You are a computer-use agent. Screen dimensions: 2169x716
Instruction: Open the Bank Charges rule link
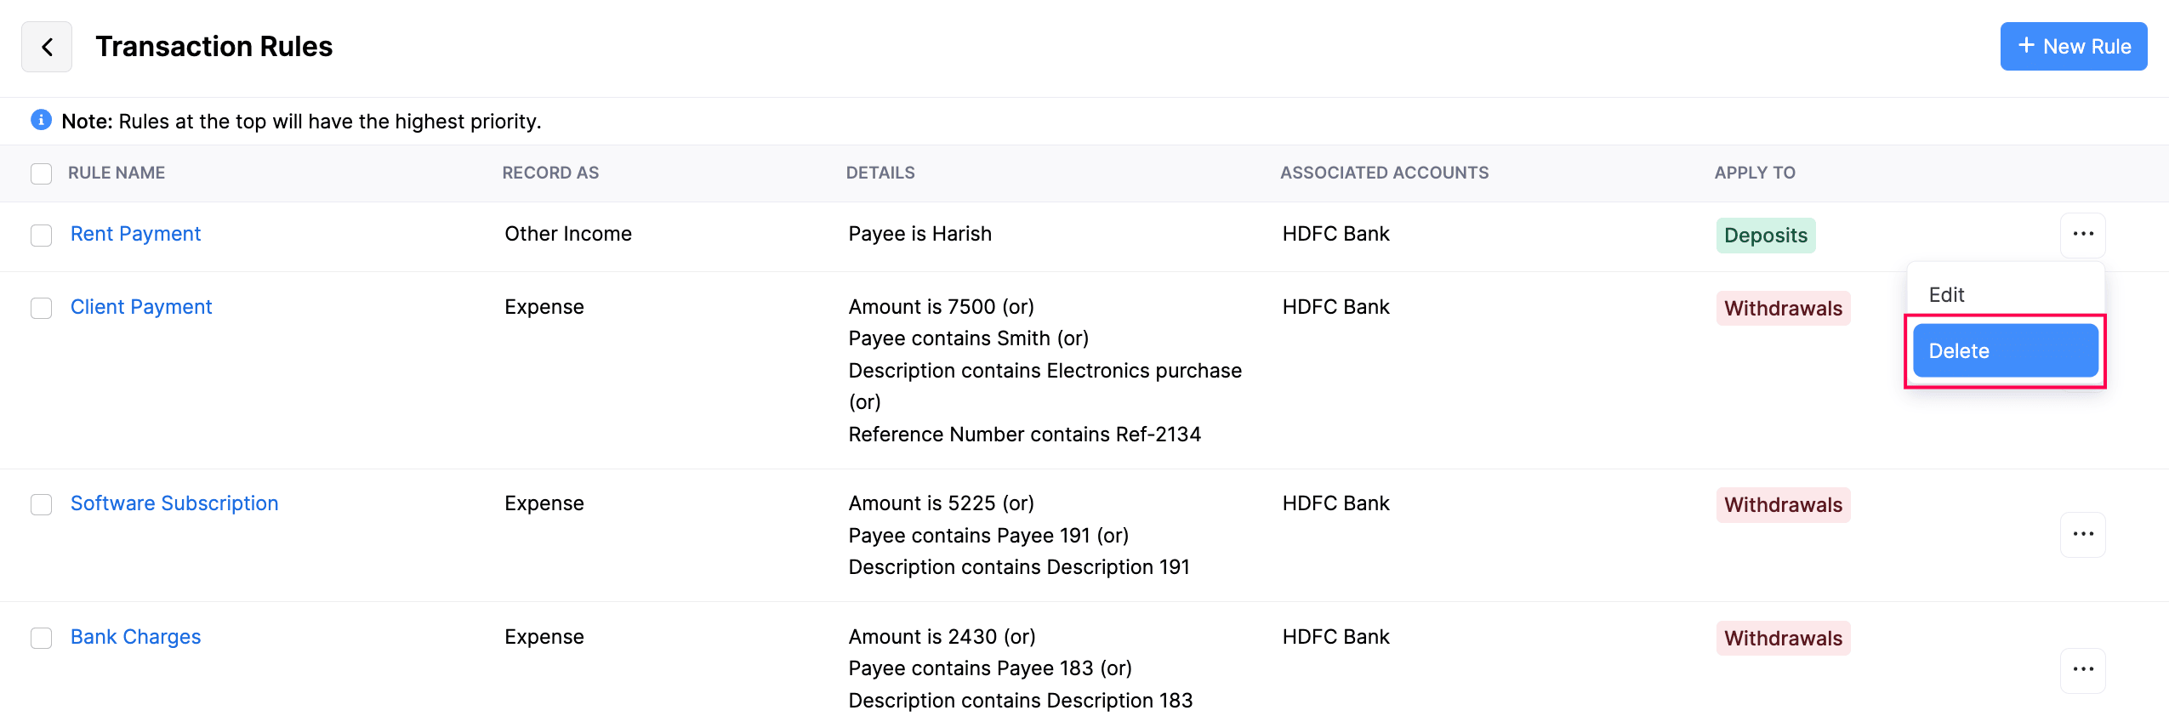[x=135, y=637]
